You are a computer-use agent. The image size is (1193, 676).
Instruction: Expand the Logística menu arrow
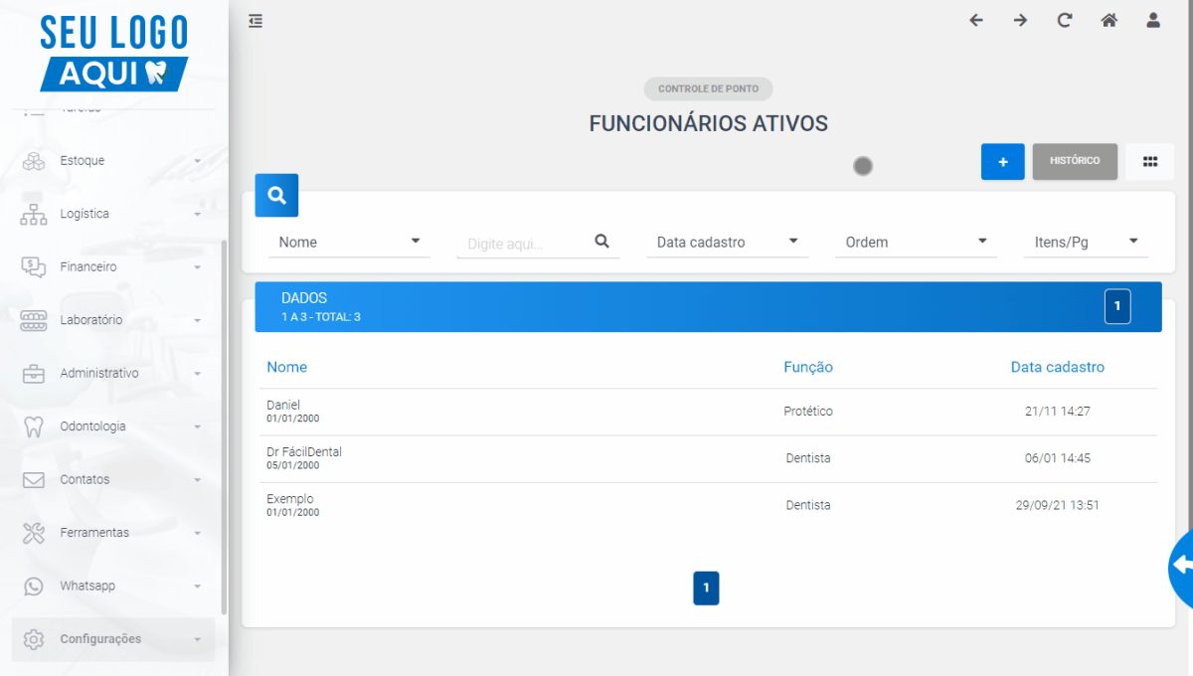pyautogui.click(x=197, y=214)
